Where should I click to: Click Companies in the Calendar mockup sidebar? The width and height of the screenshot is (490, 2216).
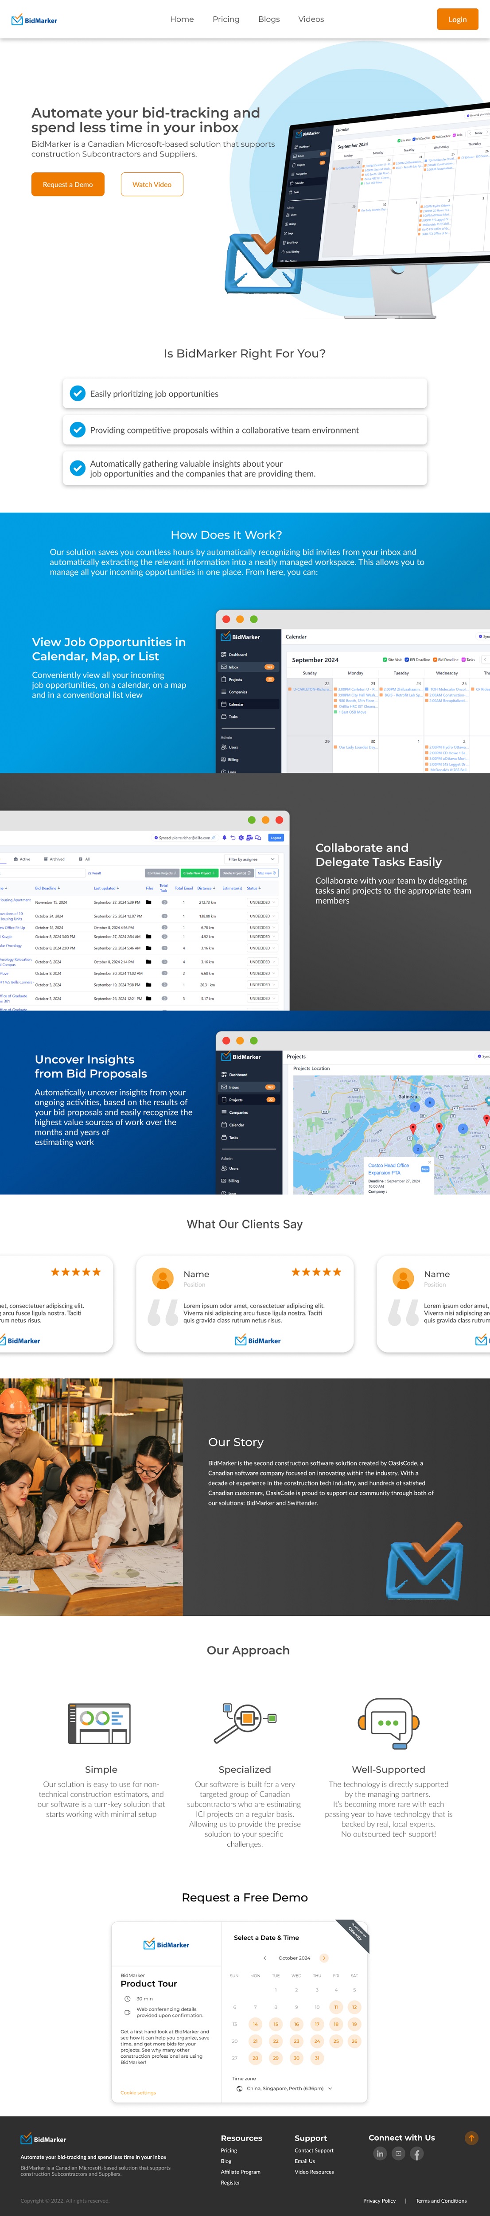click(x=234, y=692)
